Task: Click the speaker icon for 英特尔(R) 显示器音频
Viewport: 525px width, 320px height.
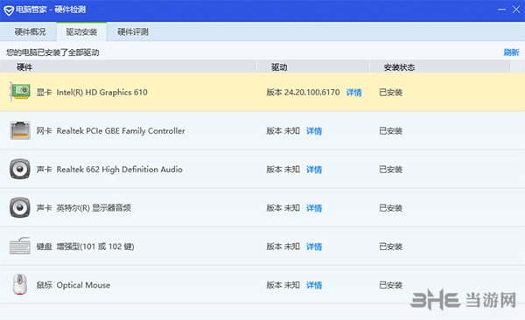Action: [20, 207]
